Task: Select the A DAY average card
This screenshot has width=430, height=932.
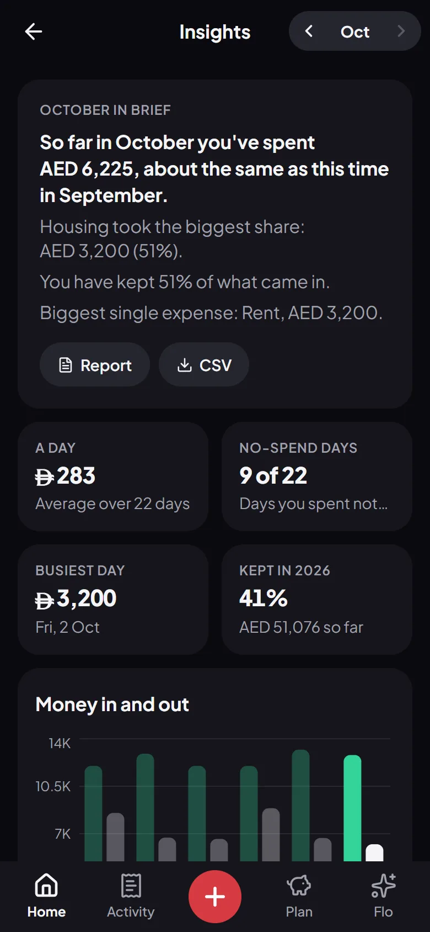Action: (x=113, y=476)
